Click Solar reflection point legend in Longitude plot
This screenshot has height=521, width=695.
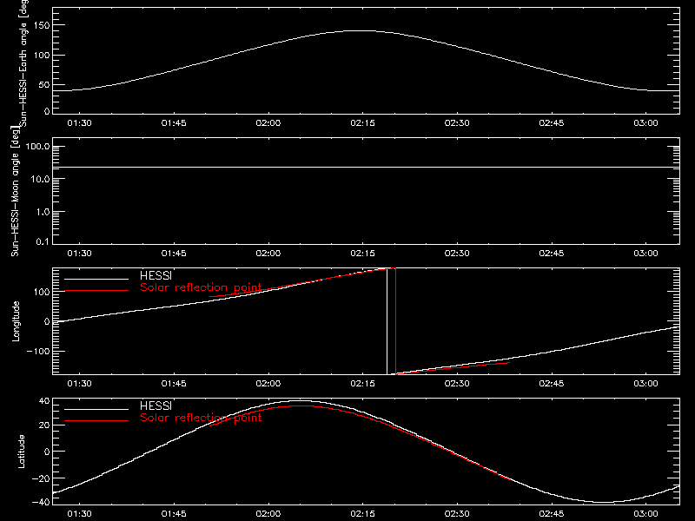(201, 287)
